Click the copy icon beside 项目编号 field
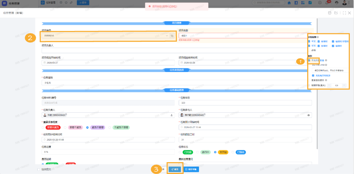This screenshot has width=354, height=174. coord(172,36)
